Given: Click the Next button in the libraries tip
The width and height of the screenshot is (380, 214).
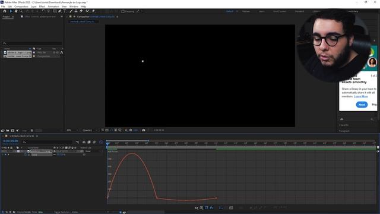Looking at the screenshot, I should 362,105.
